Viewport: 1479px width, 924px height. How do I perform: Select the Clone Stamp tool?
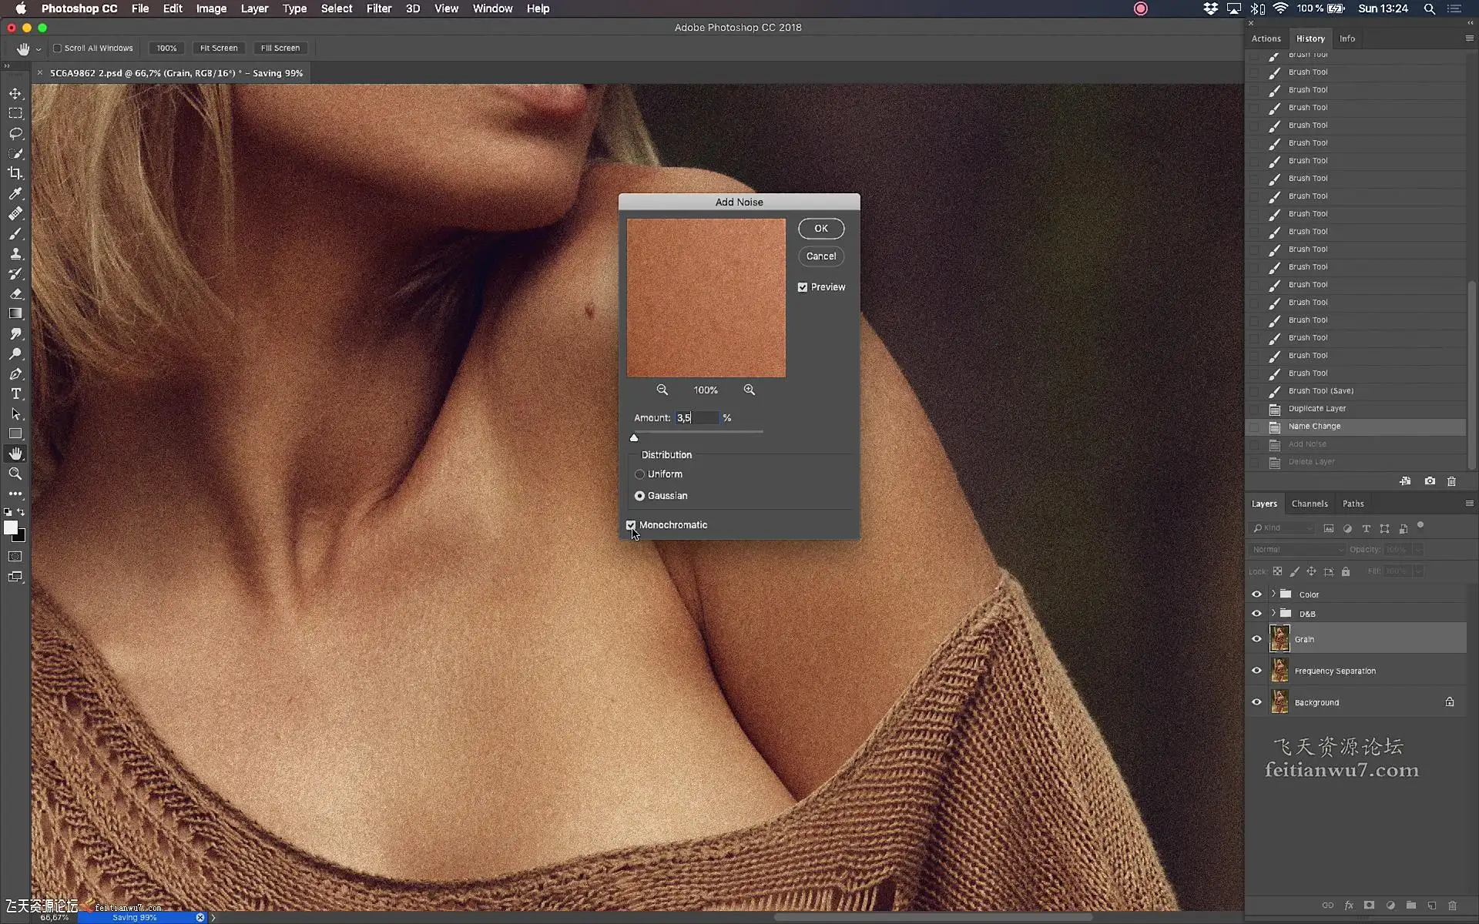[15, 253]
